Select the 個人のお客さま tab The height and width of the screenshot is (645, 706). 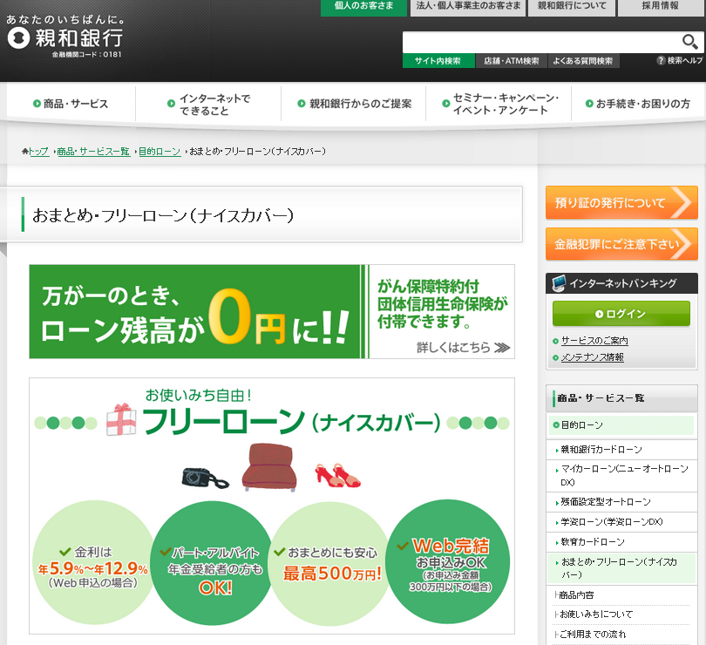coord(363,7)
